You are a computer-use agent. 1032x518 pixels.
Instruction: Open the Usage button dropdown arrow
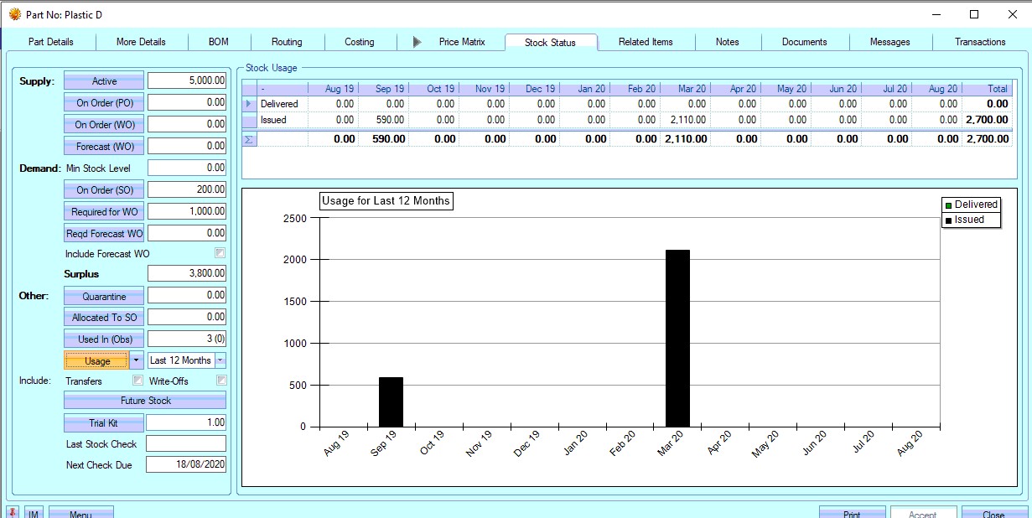pos(136,360)
